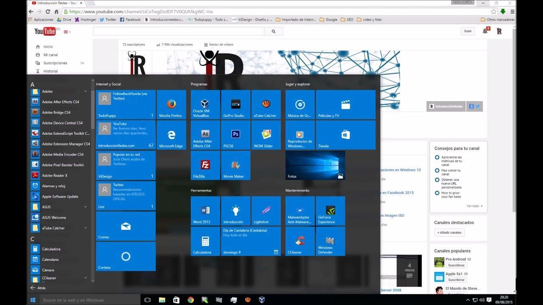Open the Movie Maker tile
This screenshot has width=543, height=305.
point(235,165)
